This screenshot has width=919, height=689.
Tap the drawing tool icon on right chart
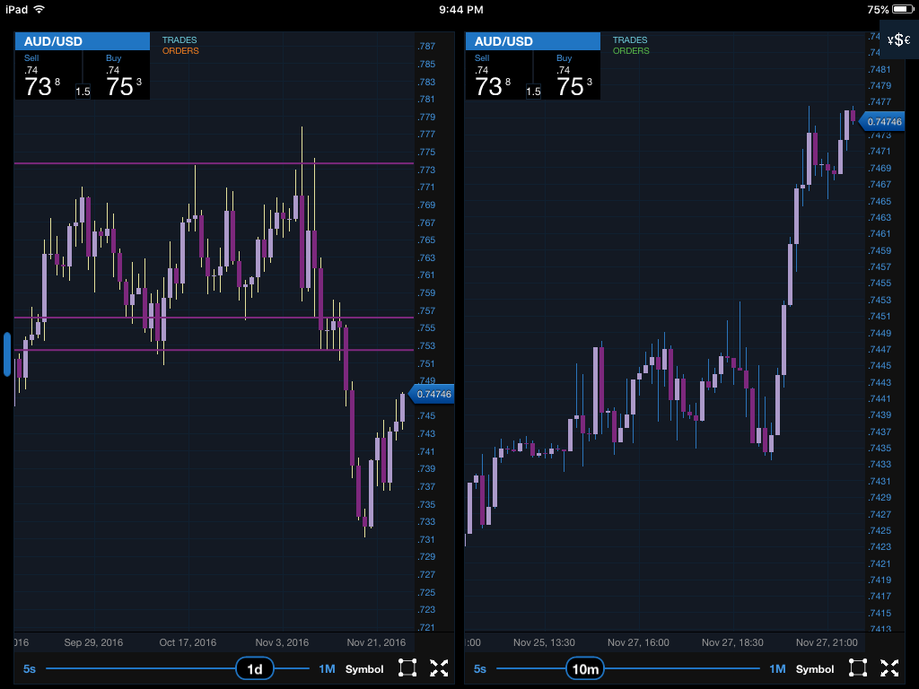click(858, 667)
